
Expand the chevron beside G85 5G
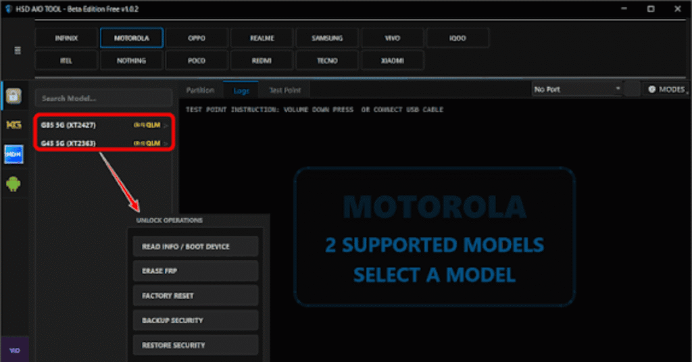point(166,126)
